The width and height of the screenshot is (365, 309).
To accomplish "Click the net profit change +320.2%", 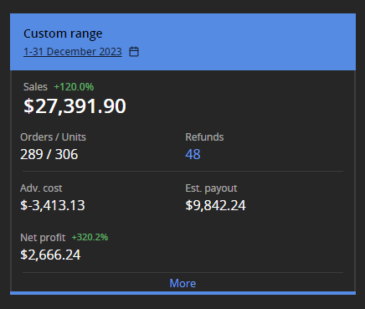I will [x=90, y=237].
